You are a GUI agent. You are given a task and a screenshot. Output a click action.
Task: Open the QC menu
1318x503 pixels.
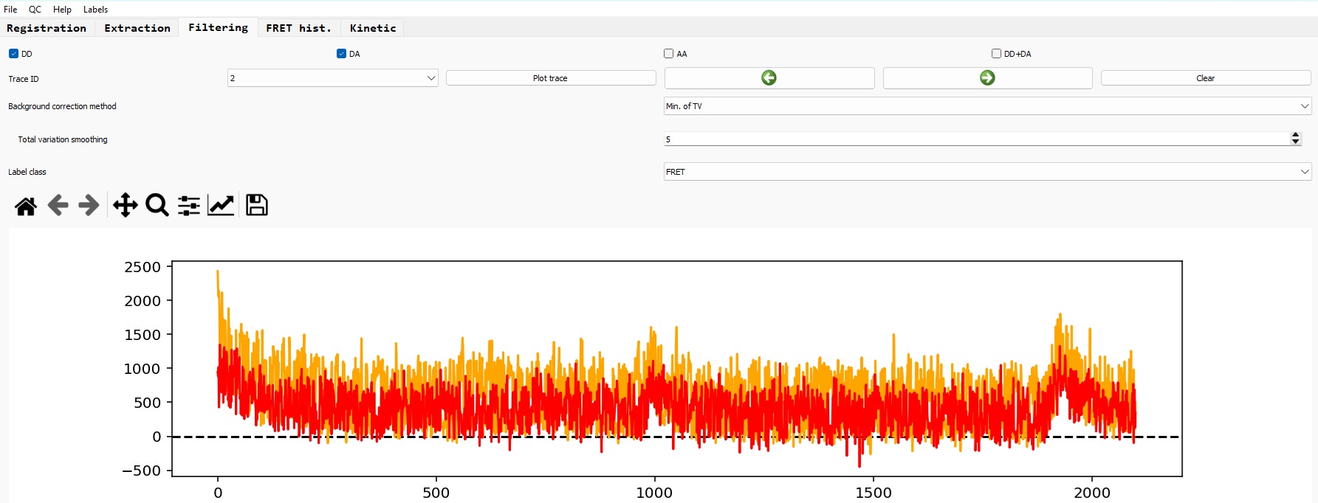35,10
